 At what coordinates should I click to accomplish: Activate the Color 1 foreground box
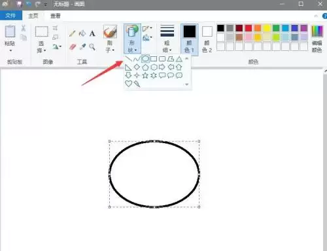coord(190,39)
